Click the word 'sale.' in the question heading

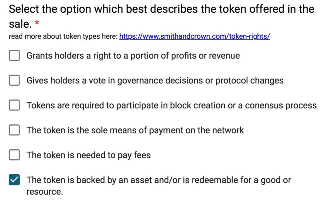pos(20,24)
